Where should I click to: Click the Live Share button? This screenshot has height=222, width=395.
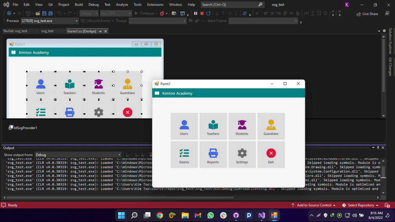(367, 14)
